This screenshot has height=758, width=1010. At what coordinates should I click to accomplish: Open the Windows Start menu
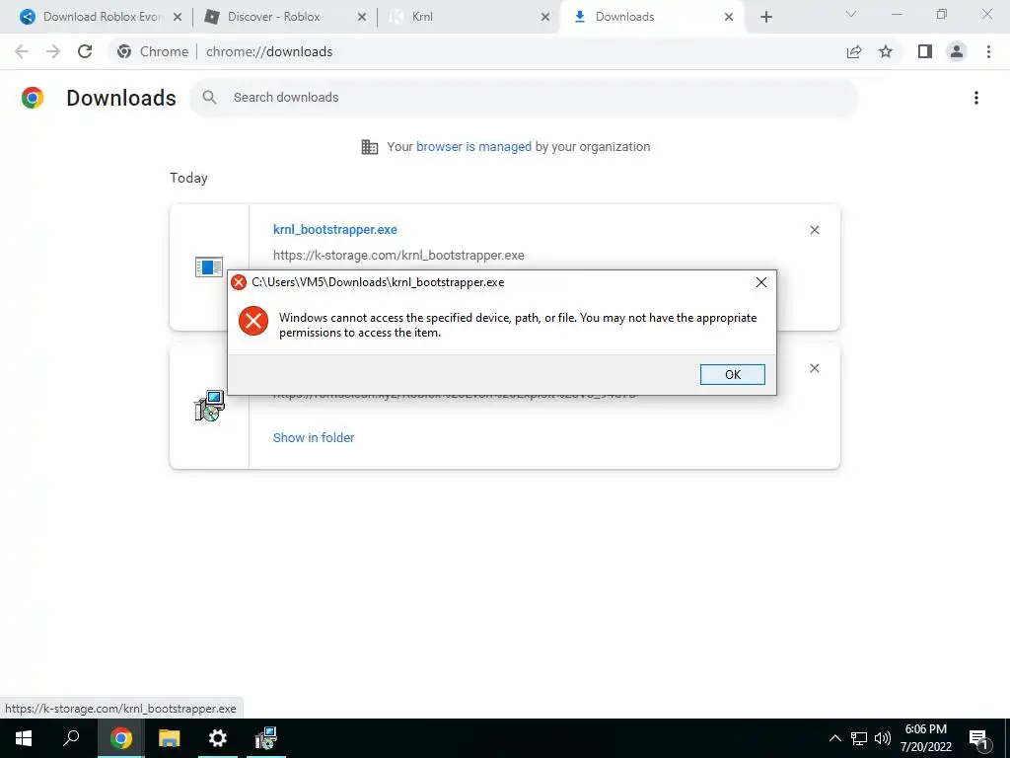(24, 738)
